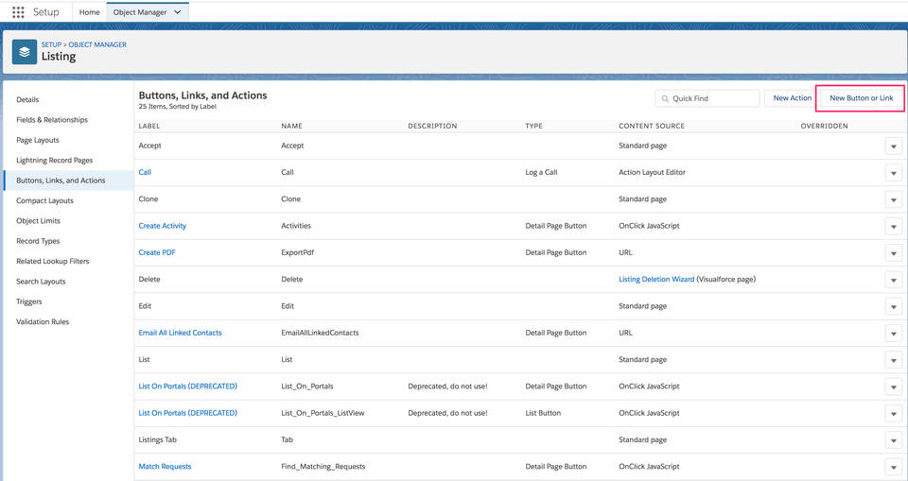The image size is (908, 481).
Task: Click the LABEL column header
Action: tap(149, 126)
